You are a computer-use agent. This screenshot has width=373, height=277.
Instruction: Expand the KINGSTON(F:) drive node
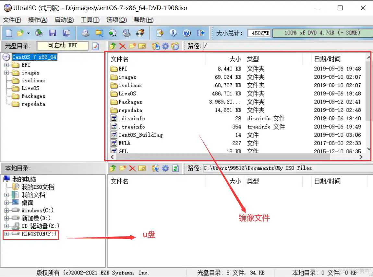[x=6, y=234]
